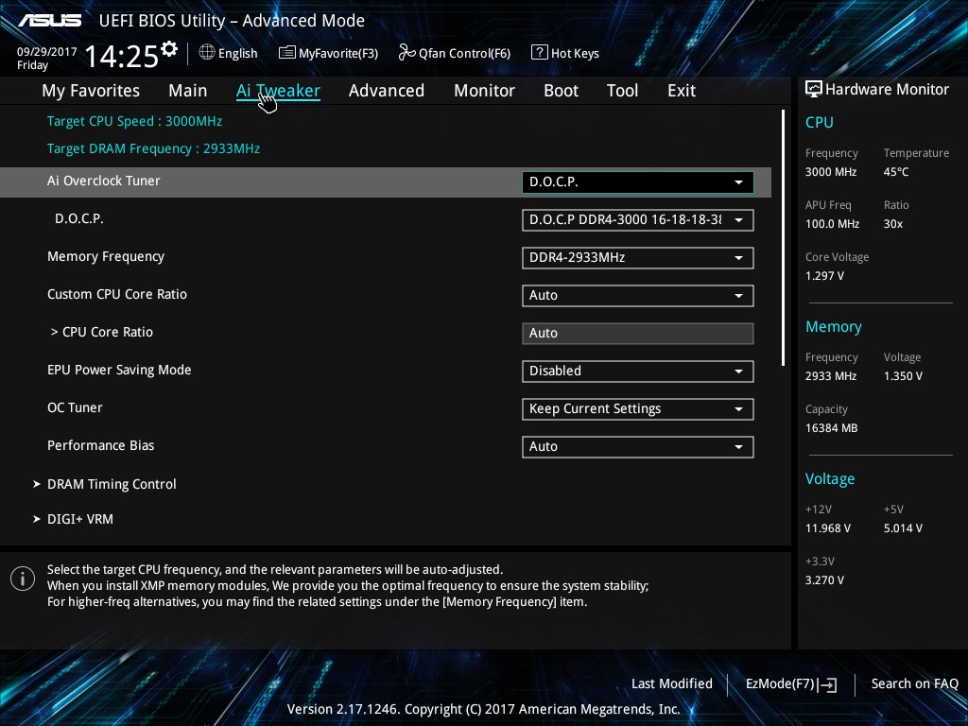Click the Qfan Control fan icon
Image resolution: width=968 pixels, height=726 pixels.
click(406, 53)
